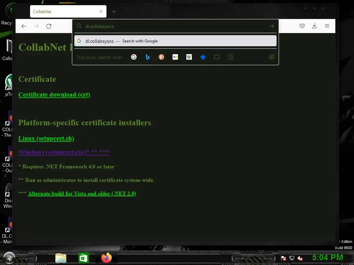
Task: Click the Windows Start button
Action: coord(9,257)
